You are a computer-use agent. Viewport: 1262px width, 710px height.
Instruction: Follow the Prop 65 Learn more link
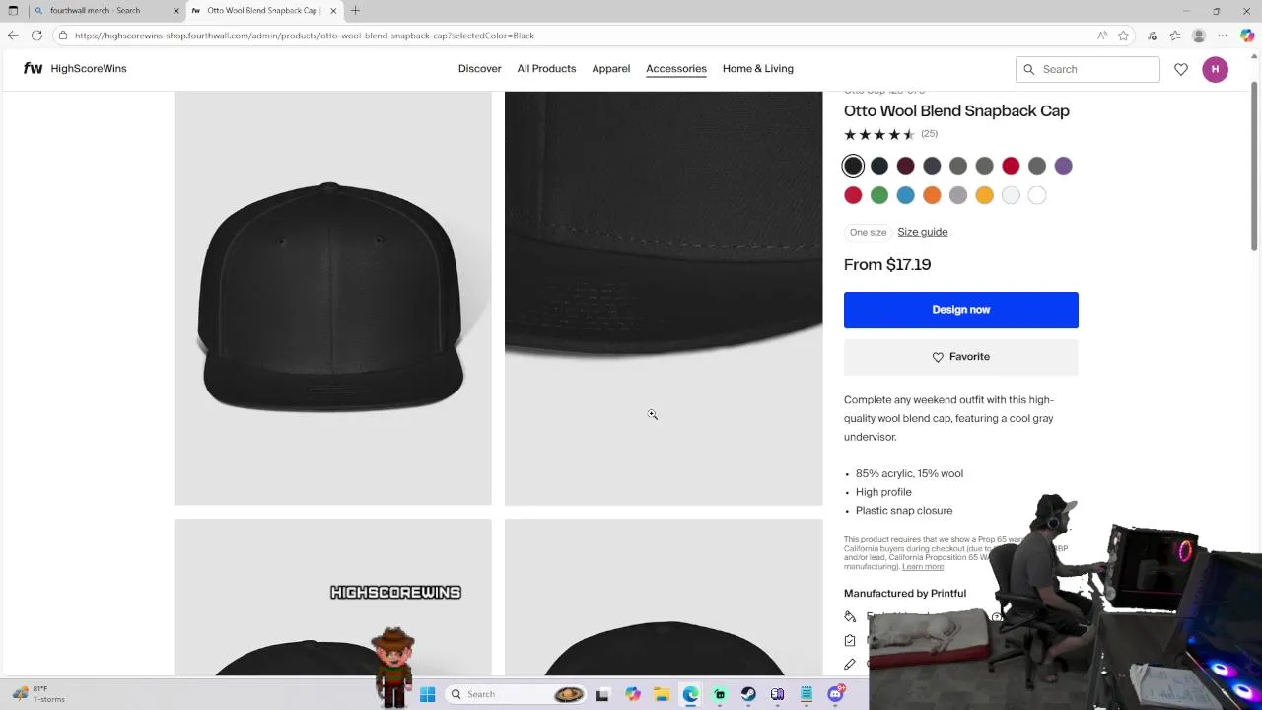click(x=923, y=567)
